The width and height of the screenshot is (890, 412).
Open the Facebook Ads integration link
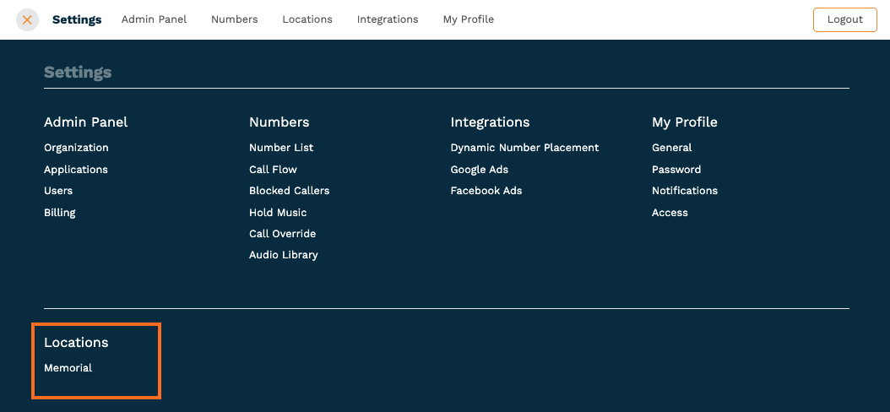(486, 191)
